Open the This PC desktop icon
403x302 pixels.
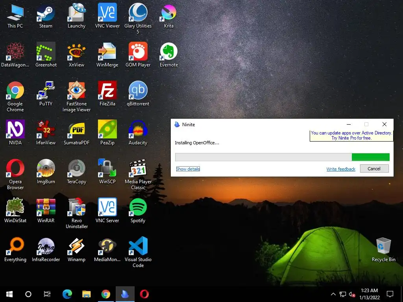point(15,15)
